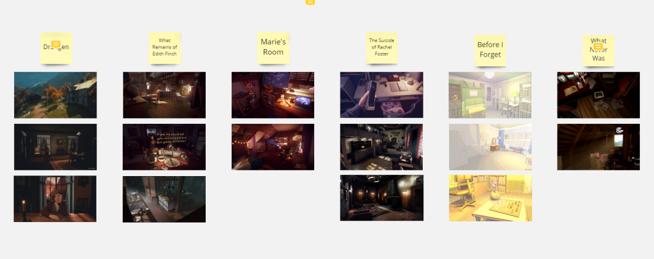Select Marie's Room attic bedroom with string lights image
Screen dimensions: 654x259
[x=273, y=147]
